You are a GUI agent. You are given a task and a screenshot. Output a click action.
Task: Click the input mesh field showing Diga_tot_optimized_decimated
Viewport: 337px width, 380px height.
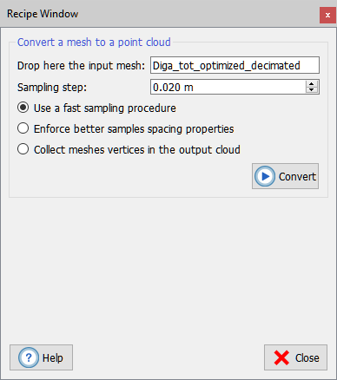coord(235,65)
